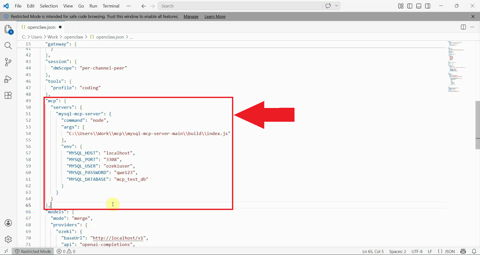Viewport: 480px width, 255px height.
Task: Click the VS Code logo icon
Action: tap(6, 6)
